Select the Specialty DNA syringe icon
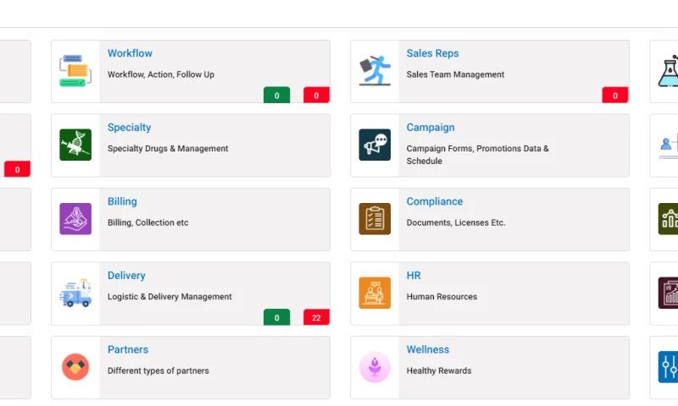 pos(75,145)
